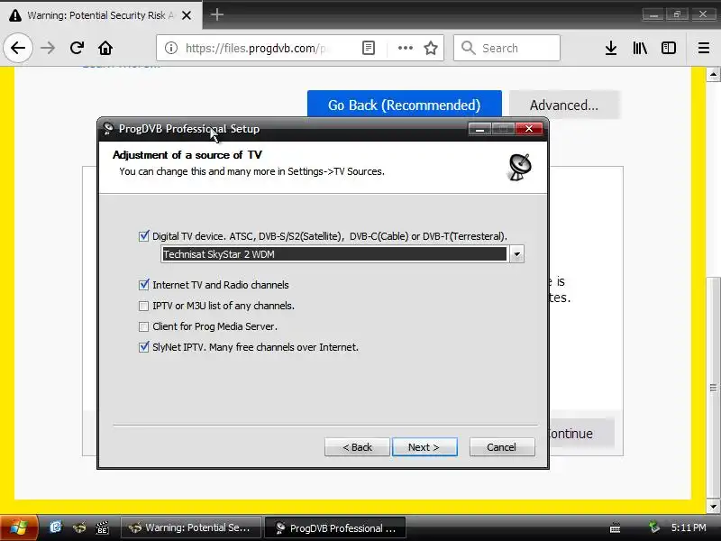This screenshot has height=541, width=721.
Task: Open the Downloads panel
Action: point(611,48)
